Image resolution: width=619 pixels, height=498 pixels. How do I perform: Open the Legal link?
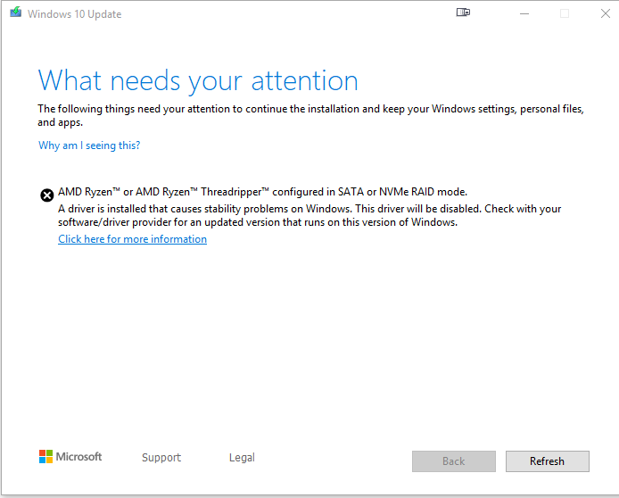point(242,457)
